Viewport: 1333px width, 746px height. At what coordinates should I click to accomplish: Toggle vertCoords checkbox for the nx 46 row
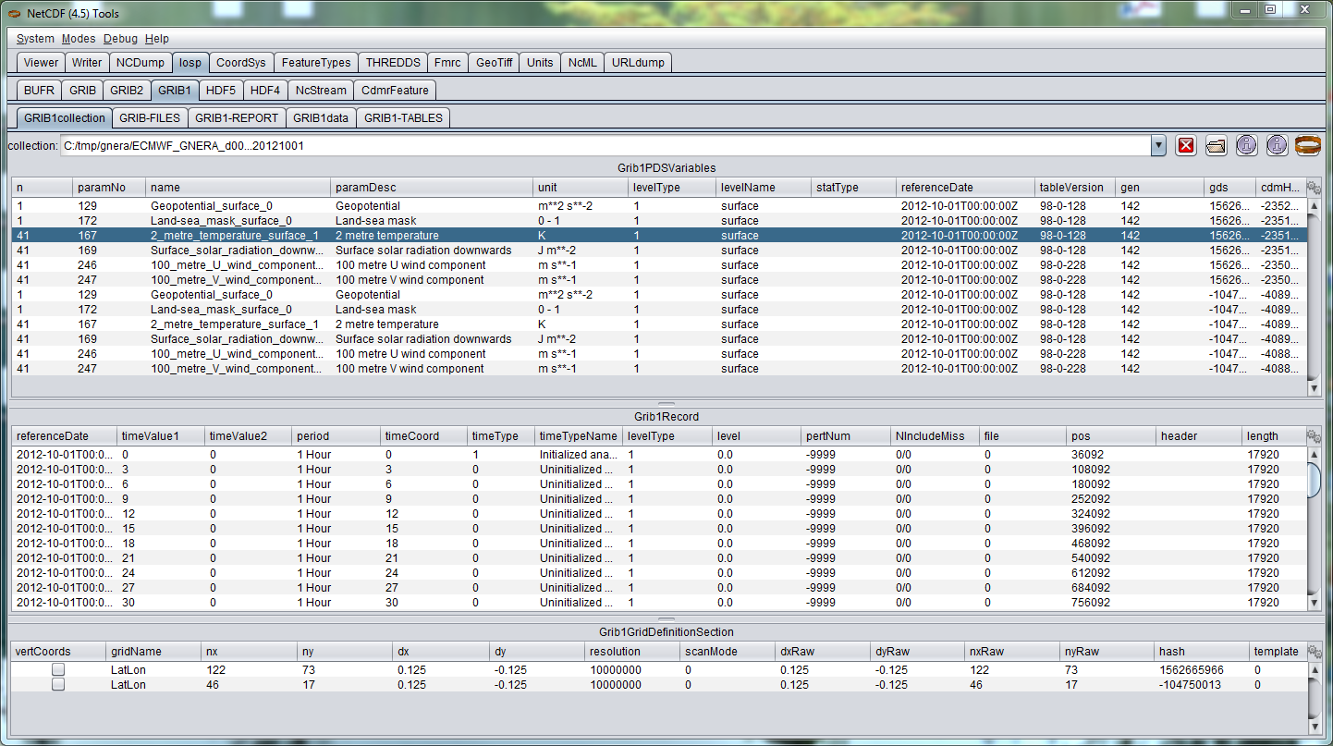tap(58, 685)
